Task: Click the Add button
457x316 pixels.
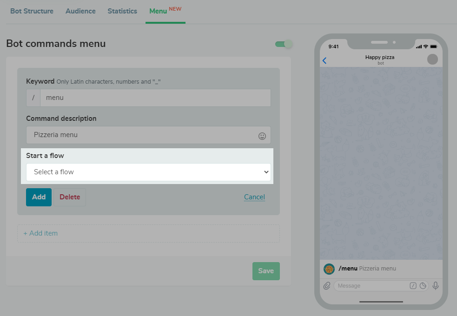Action: (39, 197)
